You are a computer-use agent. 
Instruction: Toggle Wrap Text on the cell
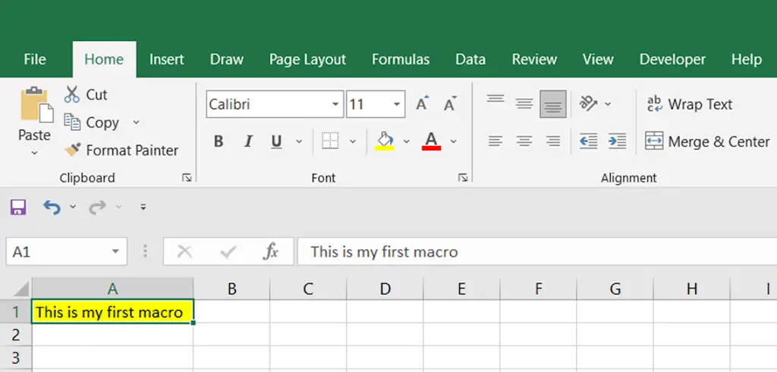(x=690, y=104)
